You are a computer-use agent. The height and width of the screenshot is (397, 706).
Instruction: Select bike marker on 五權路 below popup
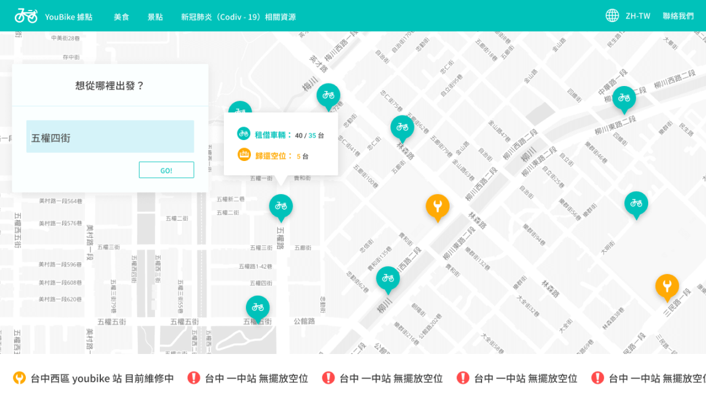[281, 207]
